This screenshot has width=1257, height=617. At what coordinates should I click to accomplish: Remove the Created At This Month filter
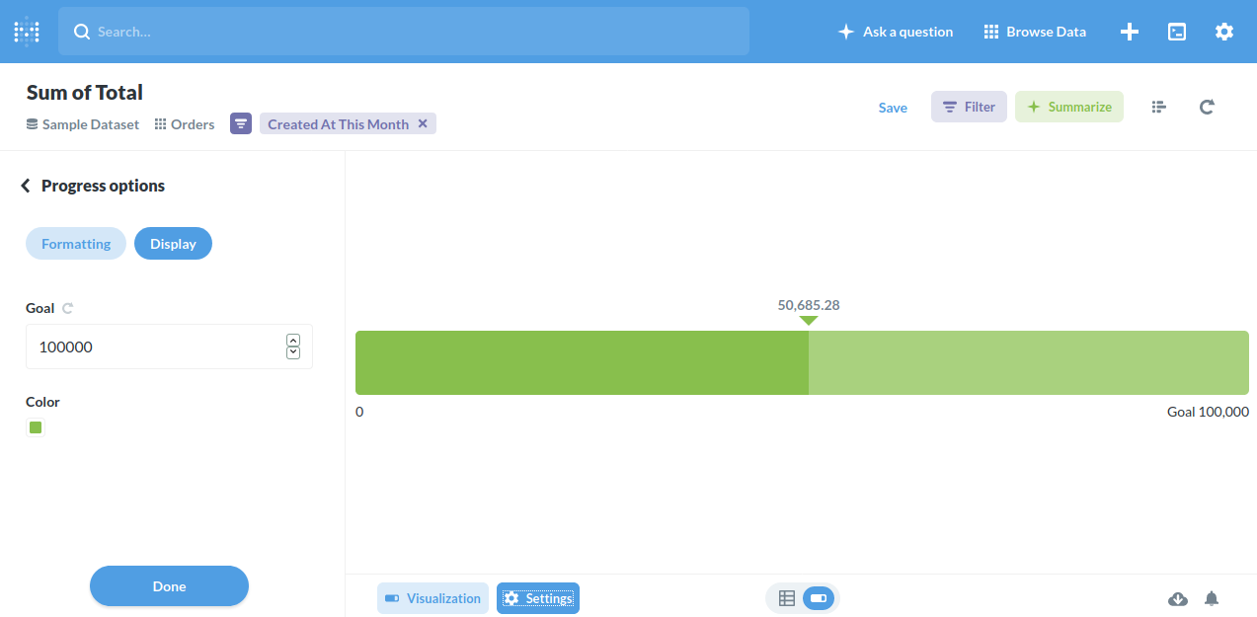click(x=423, y=123)
